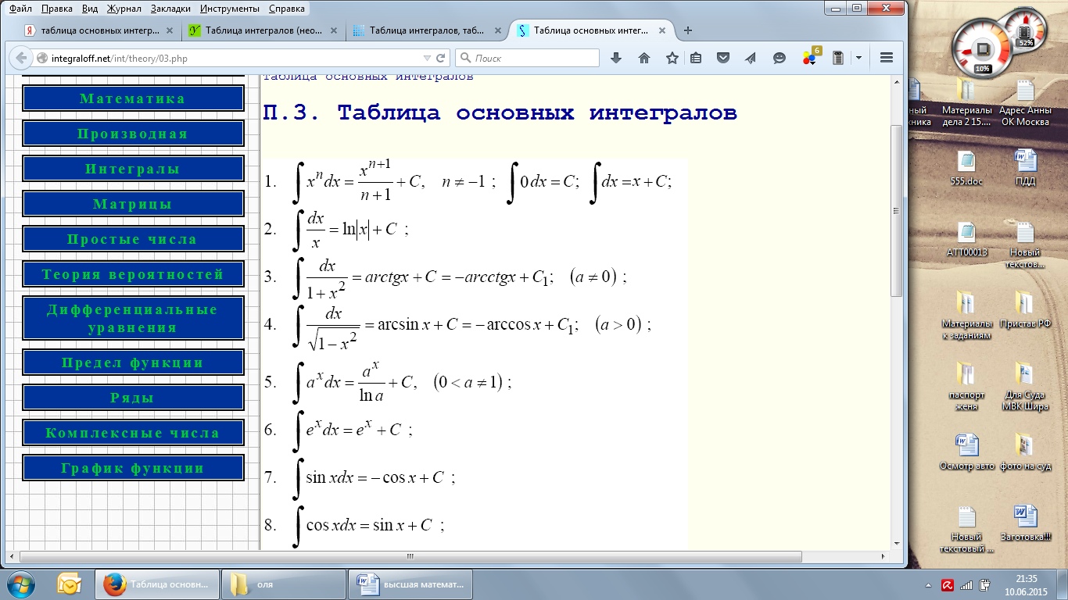Click the Firefox taskbar button
This screenshot has width=1068, height=600.
pyautogui.click(x=157, y=584)
